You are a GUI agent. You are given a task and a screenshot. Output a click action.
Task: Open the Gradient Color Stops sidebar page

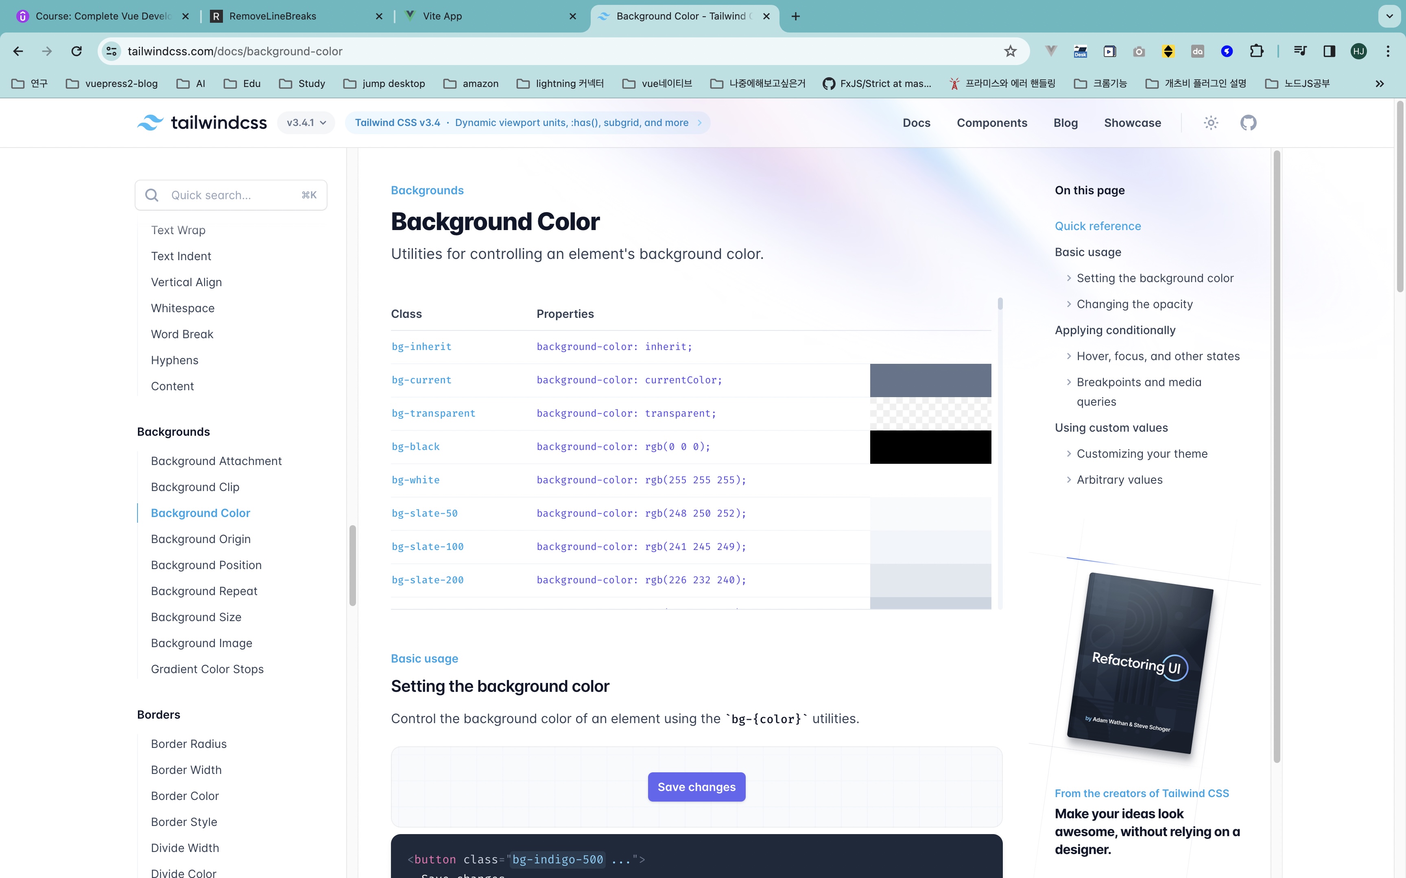pos(207,669)
